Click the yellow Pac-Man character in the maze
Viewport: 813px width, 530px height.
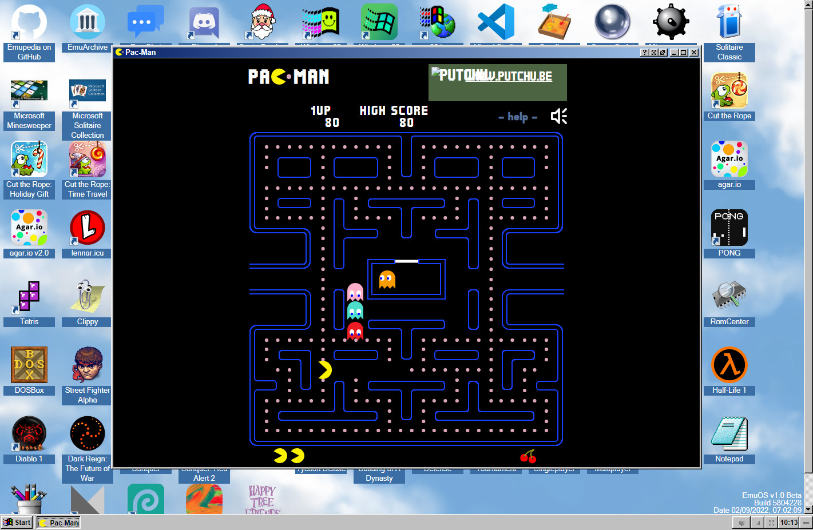tap(324, 370)
